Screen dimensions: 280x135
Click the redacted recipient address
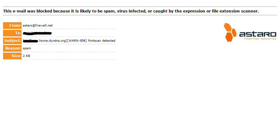[x=37, y=33]
